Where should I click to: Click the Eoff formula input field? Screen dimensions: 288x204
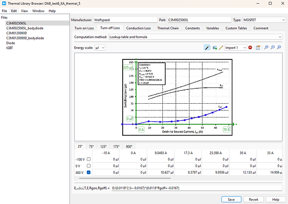197,188
